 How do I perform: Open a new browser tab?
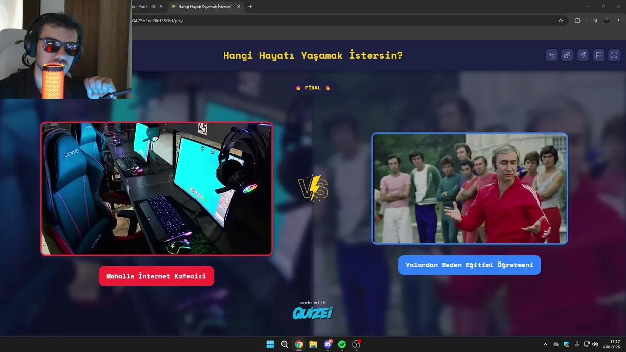coord(250,7)
